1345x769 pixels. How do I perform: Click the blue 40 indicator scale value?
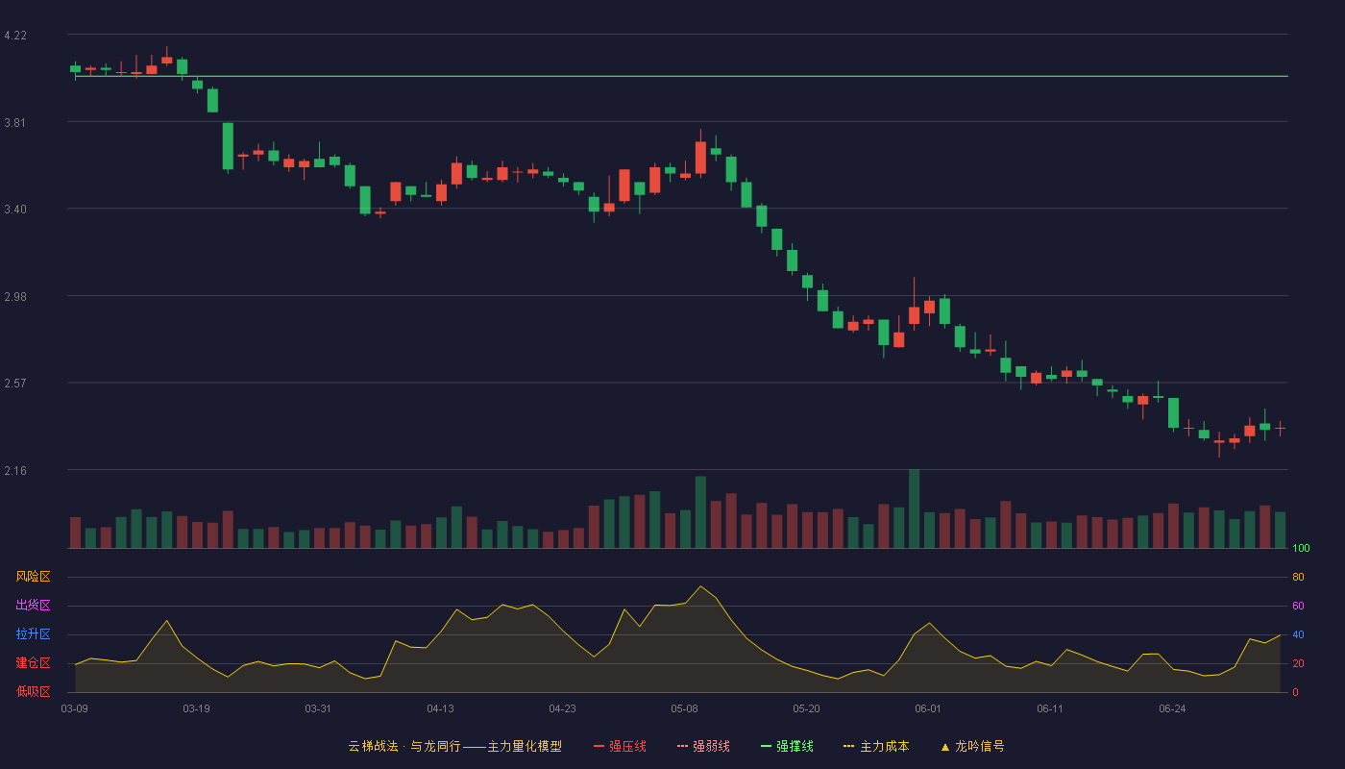tap(1298, 634)
